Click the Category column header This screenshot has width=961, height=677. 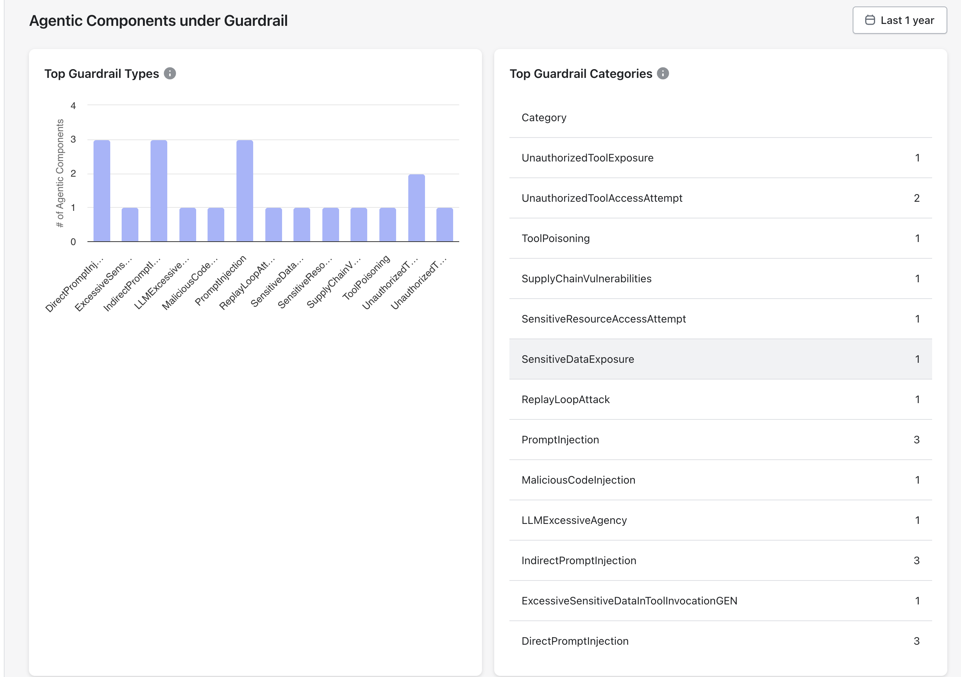click(x=544, y=117)
